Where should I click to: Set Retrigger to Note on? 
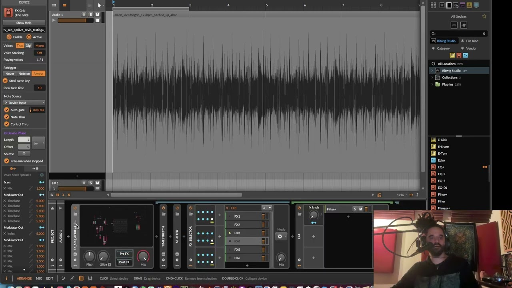24,74
